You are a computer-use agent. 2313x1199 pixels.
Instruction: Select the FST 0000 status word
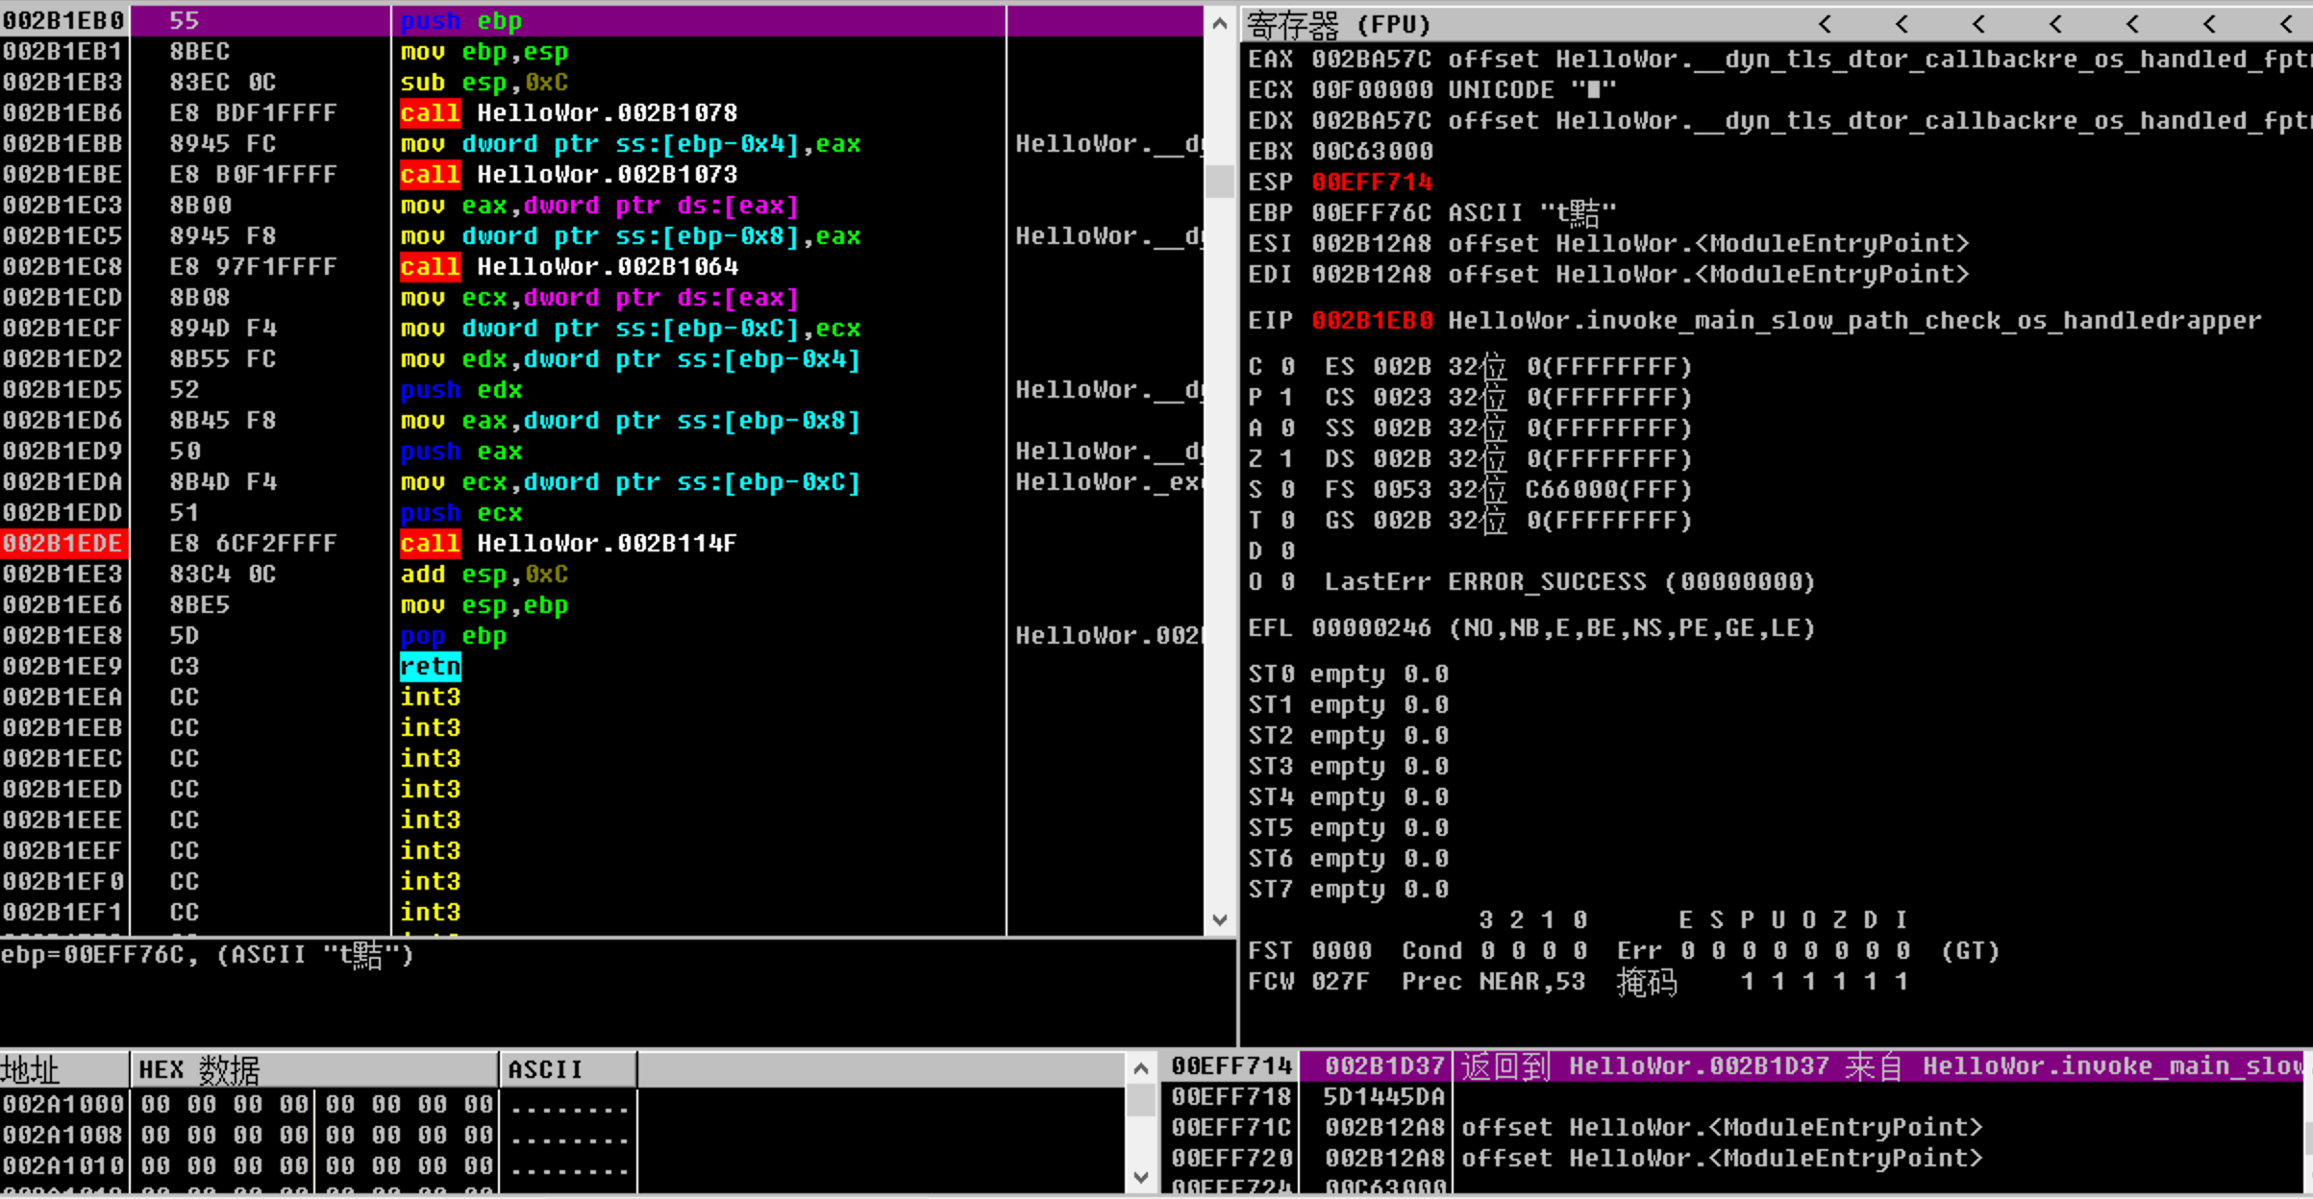pyautogui.click(x=1309, y=950)
